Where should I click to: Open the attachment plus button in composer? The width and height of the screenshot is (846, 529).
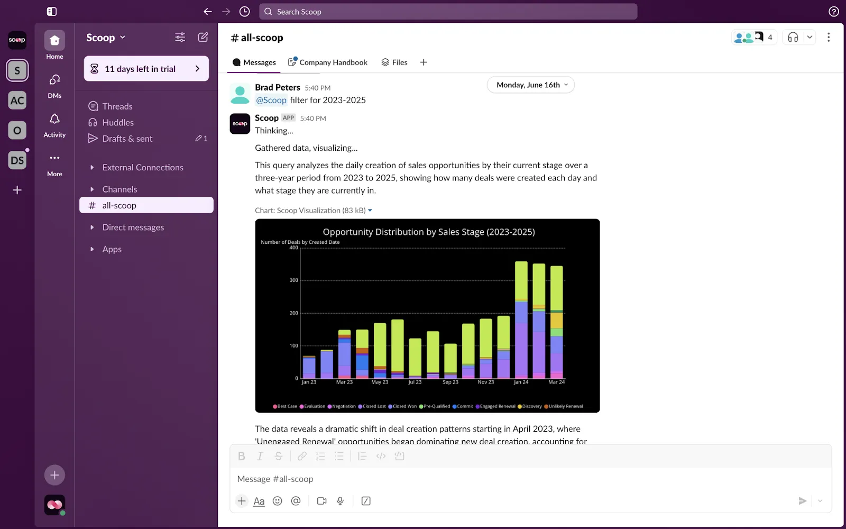(x=242, y=501)
